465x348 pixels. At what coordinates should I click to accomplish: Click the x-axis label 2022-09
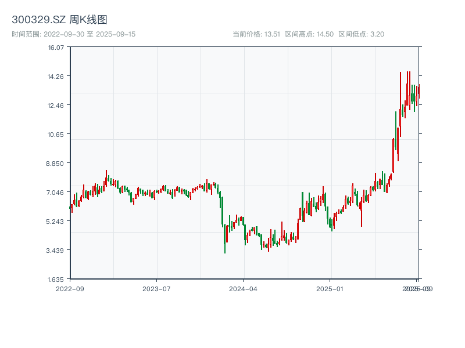[x=70, y=289]
